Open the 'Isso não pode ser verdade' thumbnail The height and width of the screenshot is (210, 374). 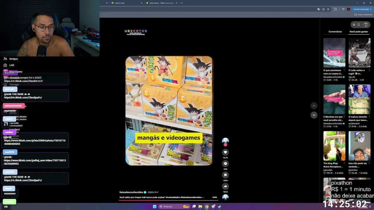tap(359, 146)
